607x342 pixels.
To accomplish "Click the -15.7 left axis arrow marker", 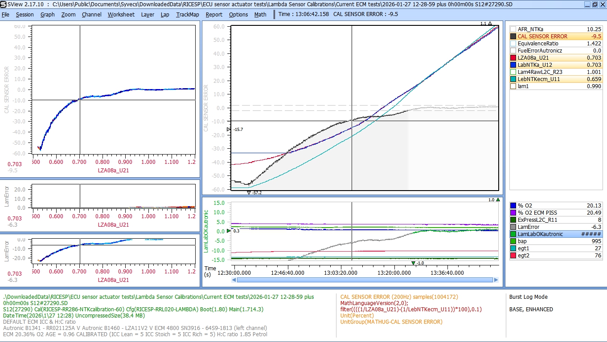I will point(229,129).
